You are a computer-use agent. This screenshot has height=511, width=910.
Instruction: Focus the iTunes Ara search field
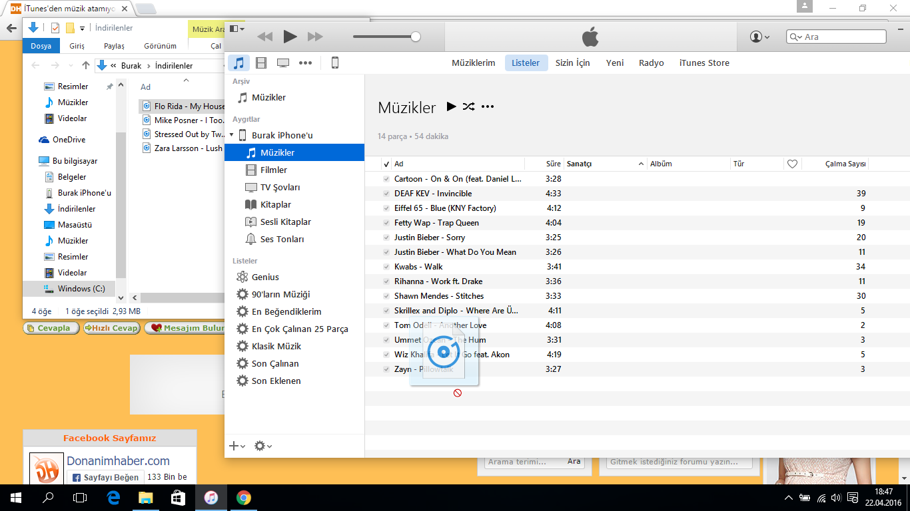pos(836,37)
